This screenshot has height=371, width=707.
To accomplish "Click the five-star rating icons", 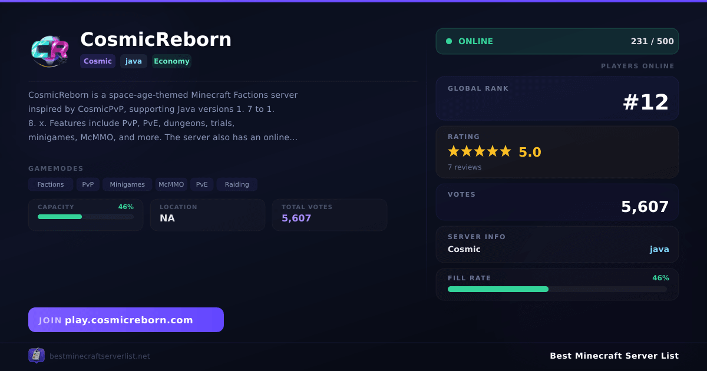I will click(x=480, y=151).
